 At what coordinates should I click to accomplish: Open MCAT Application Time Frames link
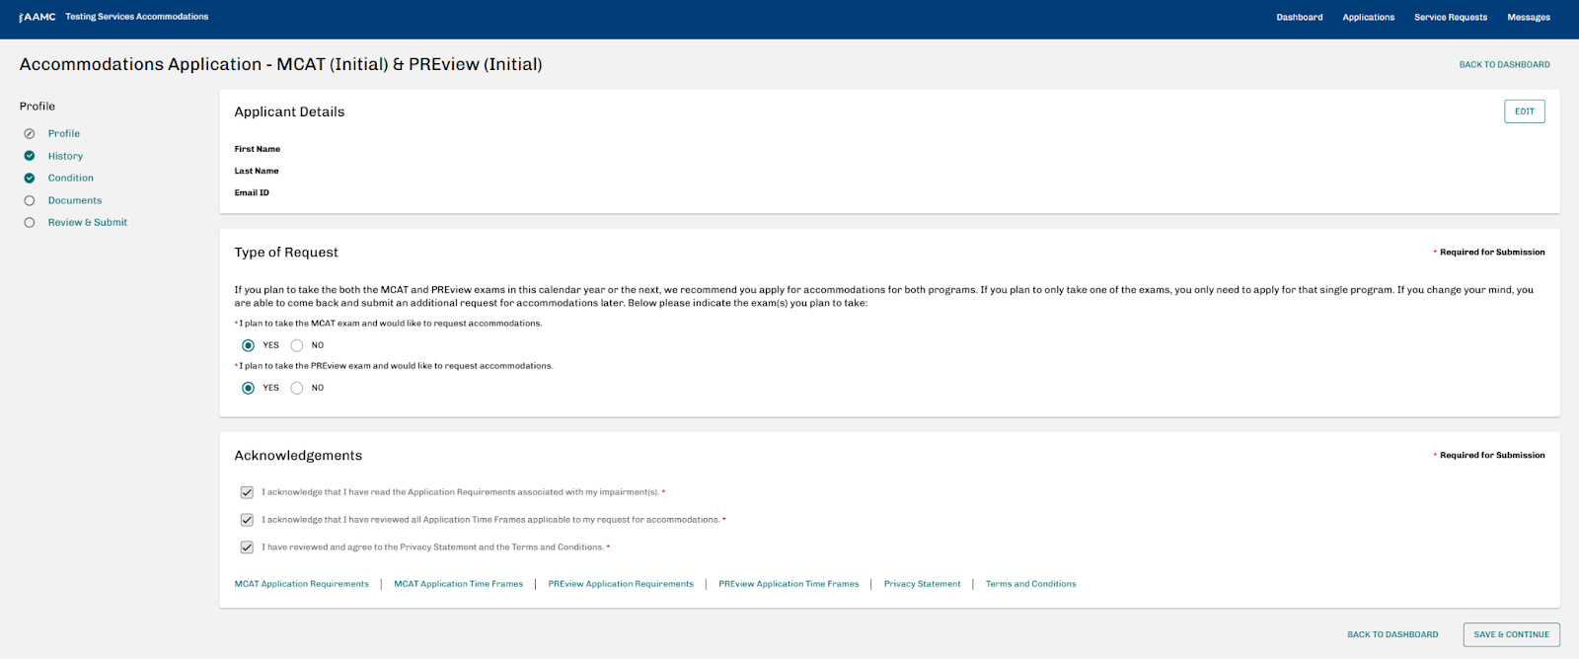459,584
